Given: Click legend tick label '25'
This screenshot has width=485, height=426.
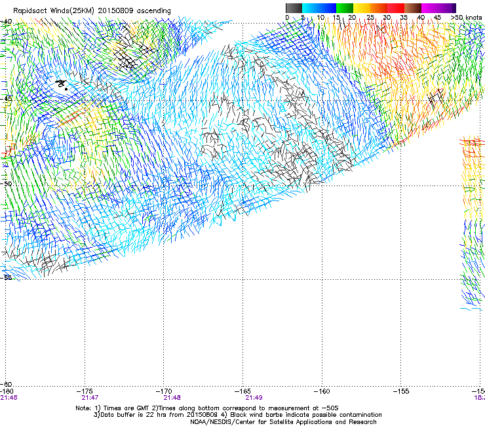Looking at the screenshot, I should point(370,18).
